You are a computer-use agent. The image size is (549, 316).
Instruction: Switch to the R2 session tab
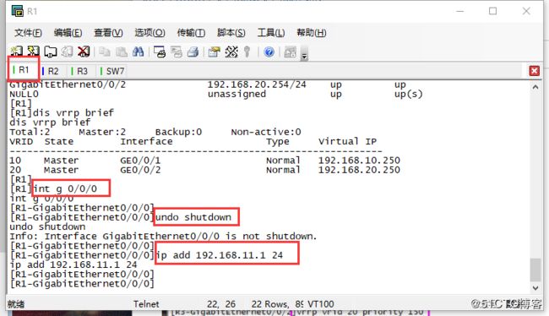click(x=52, y=71)
